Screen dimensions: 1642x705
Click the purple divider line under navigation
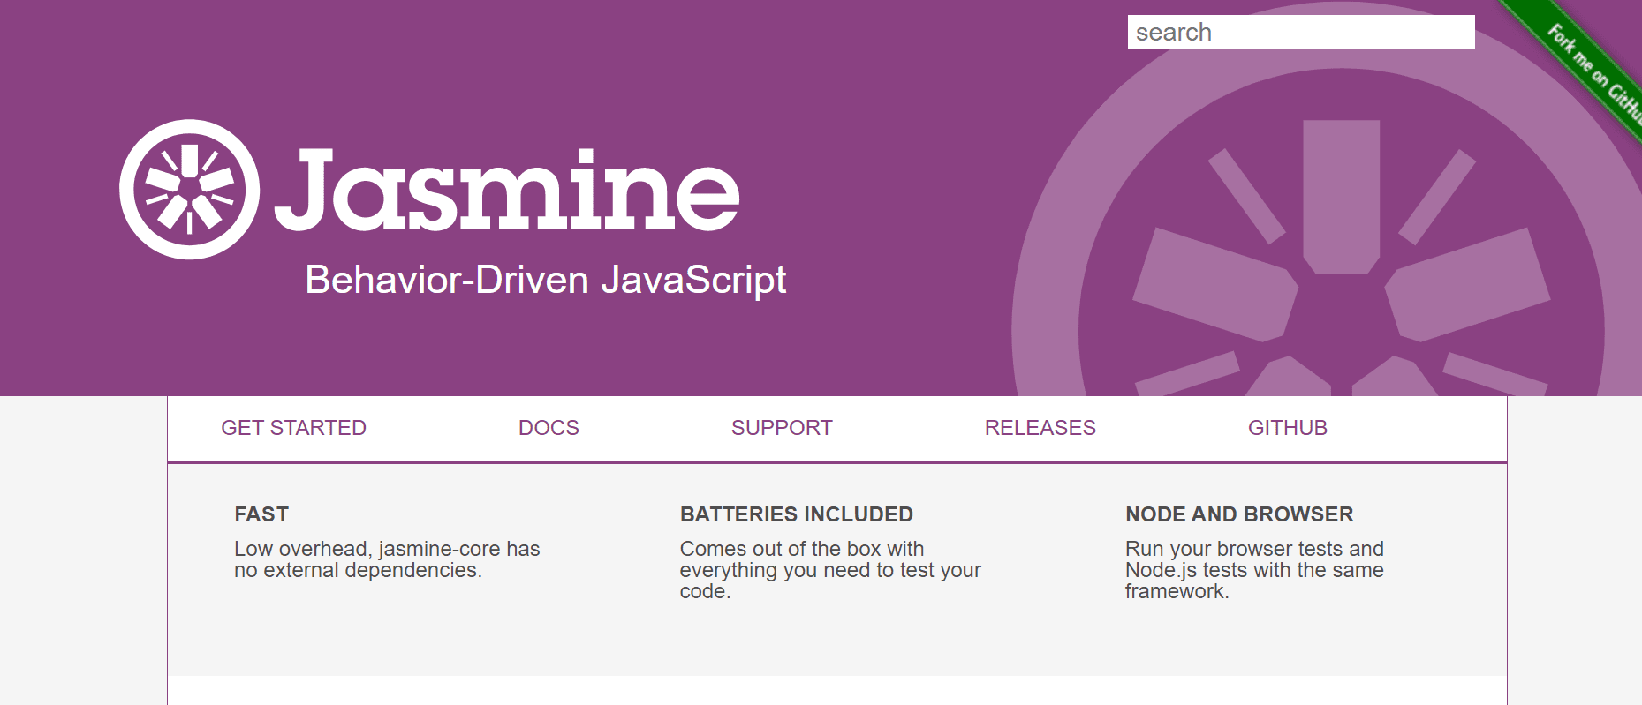coord(836,461)
